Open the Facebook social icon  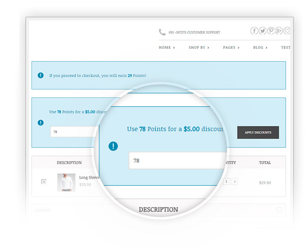tap(254, 30)
